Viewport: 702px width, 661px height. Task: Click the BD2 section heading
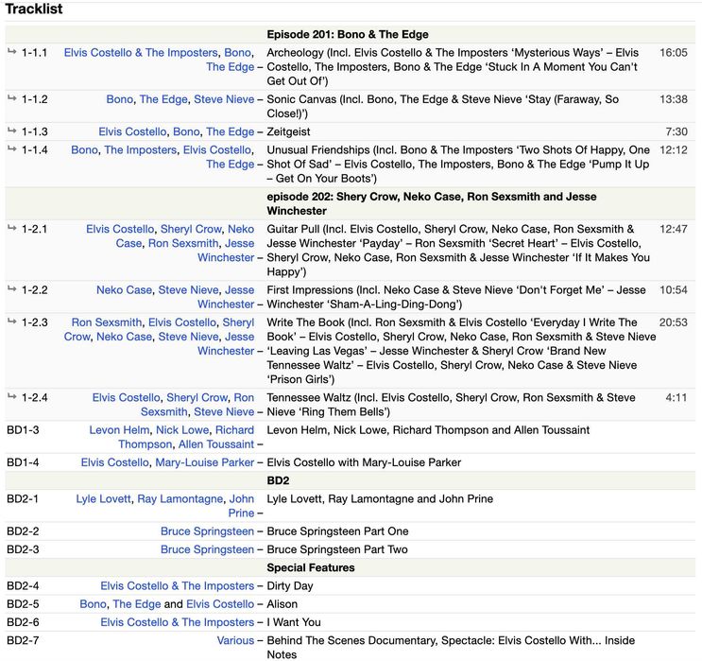pyautogui.click(x=278, y=480)
